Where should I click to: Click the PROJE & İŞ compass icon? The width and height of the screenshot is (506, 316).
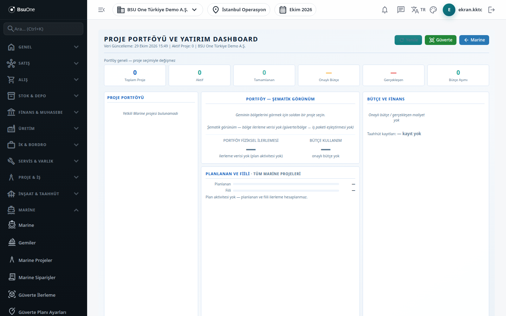pyautogui.click(x=11, y=177)
